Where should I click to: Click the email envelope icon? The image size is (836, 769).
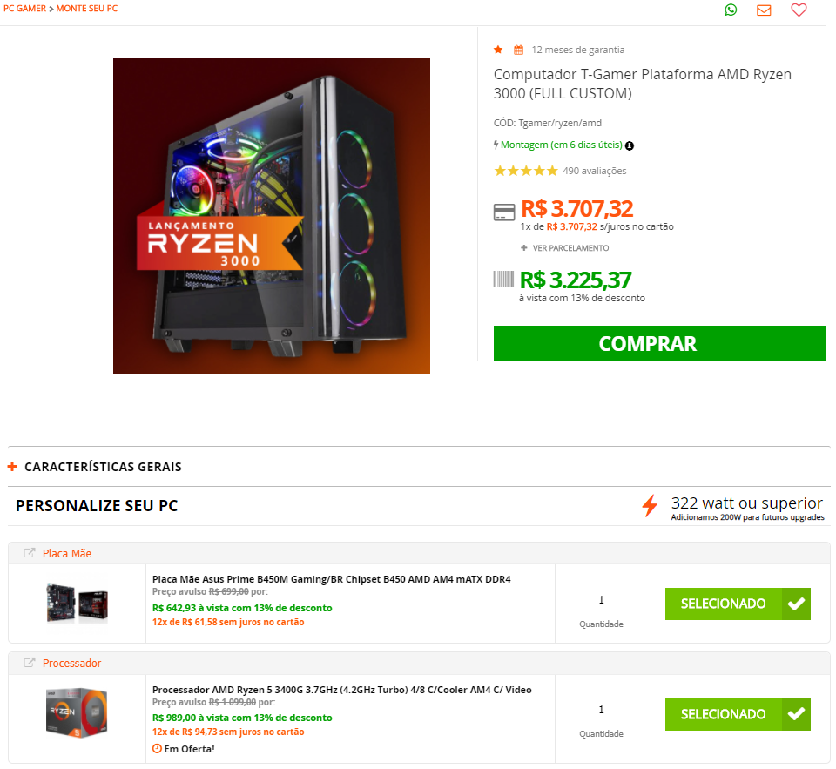[764, 10]
